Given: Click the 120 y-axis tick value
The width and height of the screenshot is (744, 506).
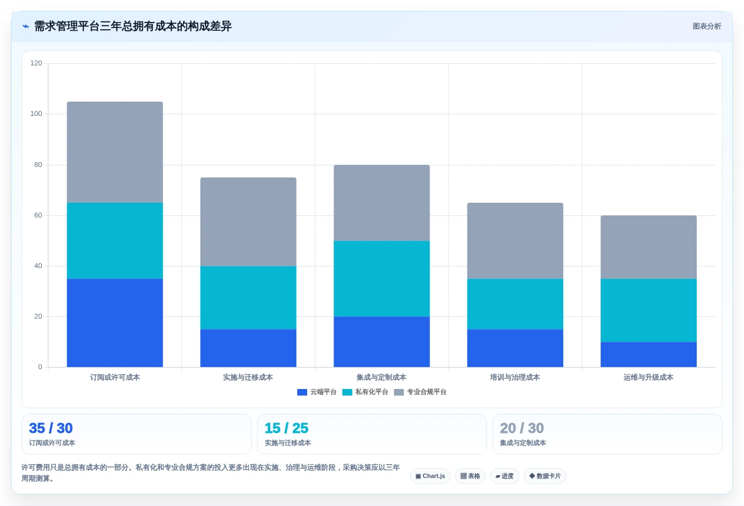Looking at the screenshot, I should point(36,63).
